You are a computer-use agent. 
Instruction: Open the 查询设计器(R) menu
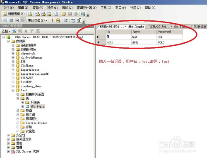point(87,7)
